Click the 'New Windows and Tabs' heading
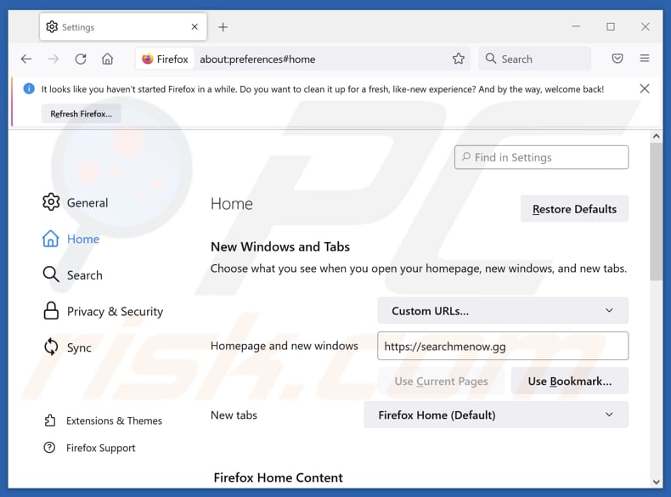Screen dimensions: 671x497 click(x=280, y=246)
